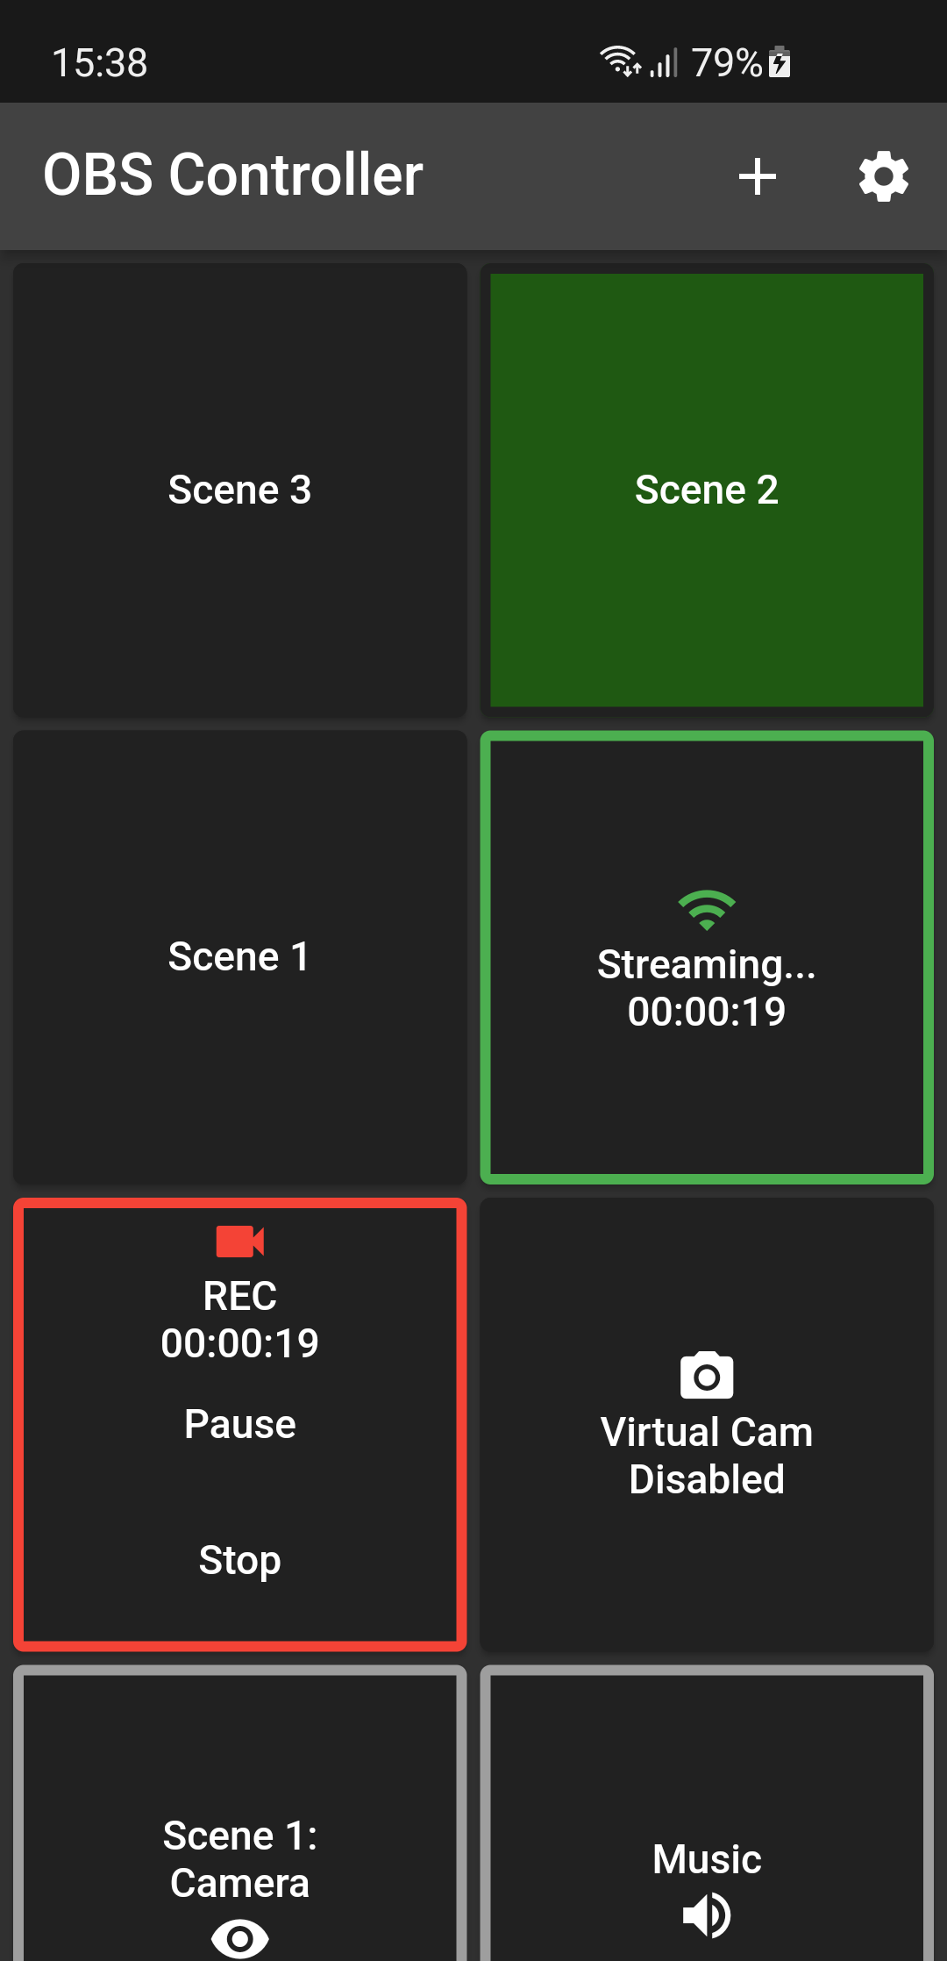Tap the Wi-Fi icon in status bar

pyautogui.click(x=618, y=61)
